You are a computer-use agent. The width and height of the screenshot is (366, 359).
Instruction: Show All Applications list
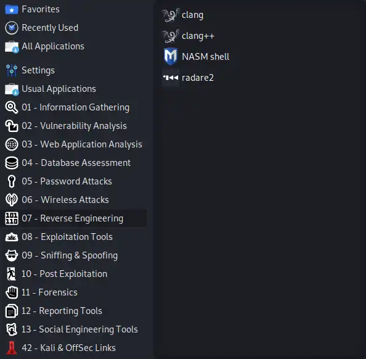point(74,46)
